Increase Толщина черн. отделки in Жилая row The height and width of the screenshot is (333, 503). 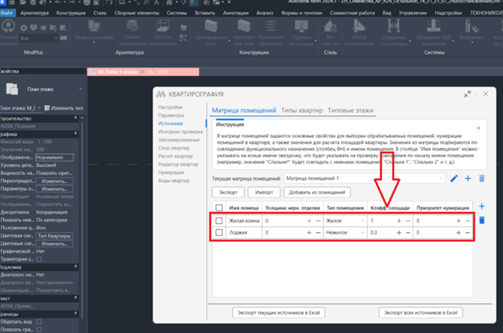tap(309, 221)
